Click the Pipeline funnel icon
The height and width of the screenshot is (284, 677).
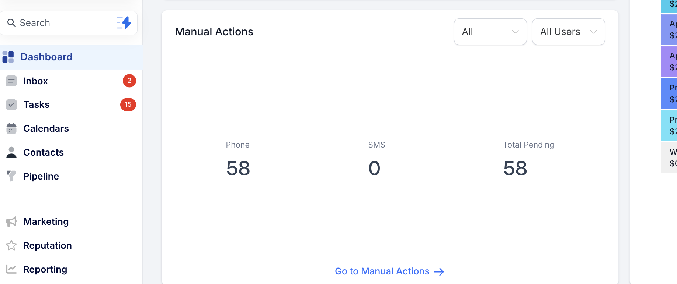pyautogui.click(x=11, y=176)
